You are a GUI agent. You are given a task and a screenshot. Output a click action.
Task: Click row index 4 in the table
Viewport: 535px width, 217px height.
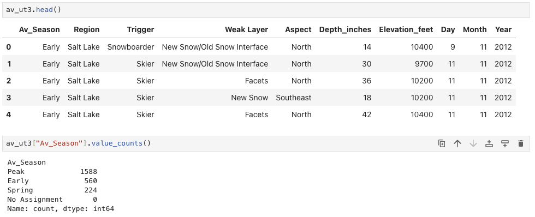(x=9, y=115)
